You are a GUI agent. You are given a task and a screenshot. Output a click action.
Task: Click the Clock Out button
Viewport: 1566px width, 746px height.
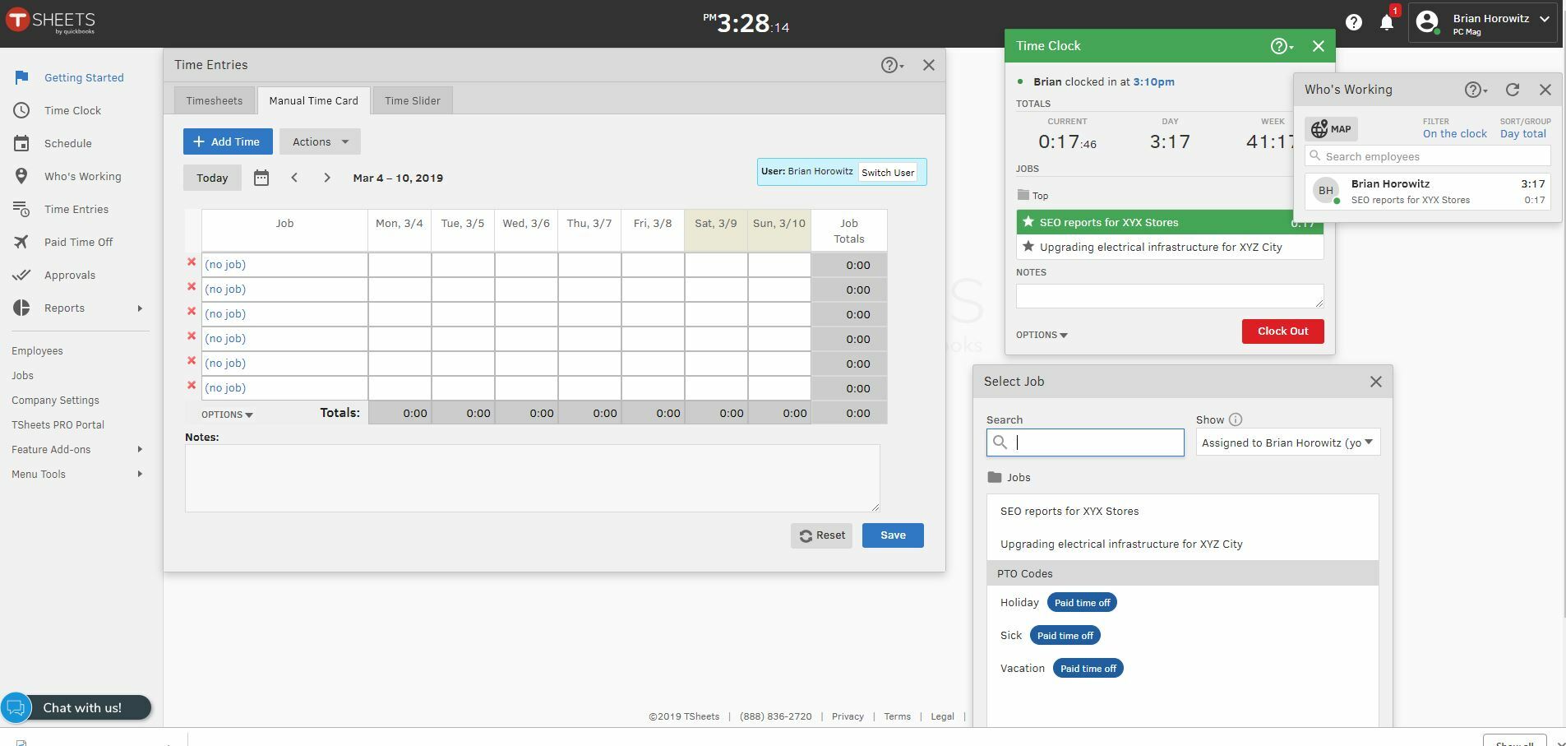pos(1282,331)
